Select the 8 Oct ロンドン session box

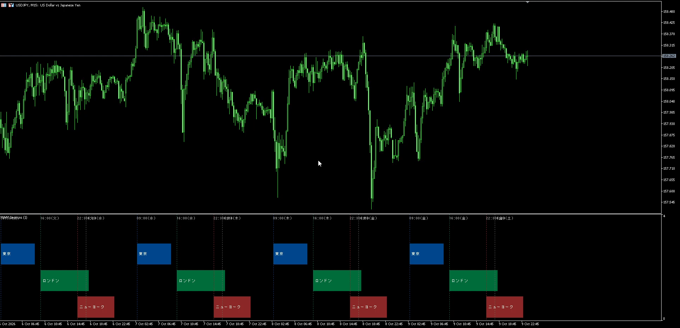tap(337, 280)
